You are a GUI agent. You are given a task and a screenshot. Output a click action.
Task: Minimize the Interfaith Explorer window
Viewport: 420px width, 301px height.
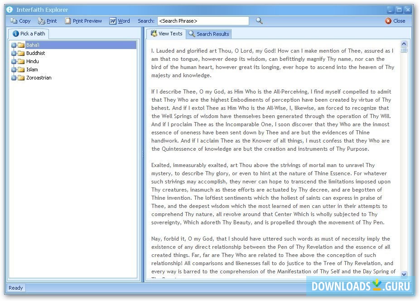pyautogui.click(x=390, y=10)
